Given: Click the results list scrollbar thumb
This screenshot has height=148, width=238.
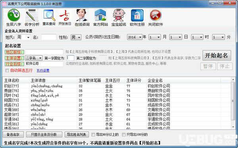Looking at the screenshot, I should (x=233, y=101).
